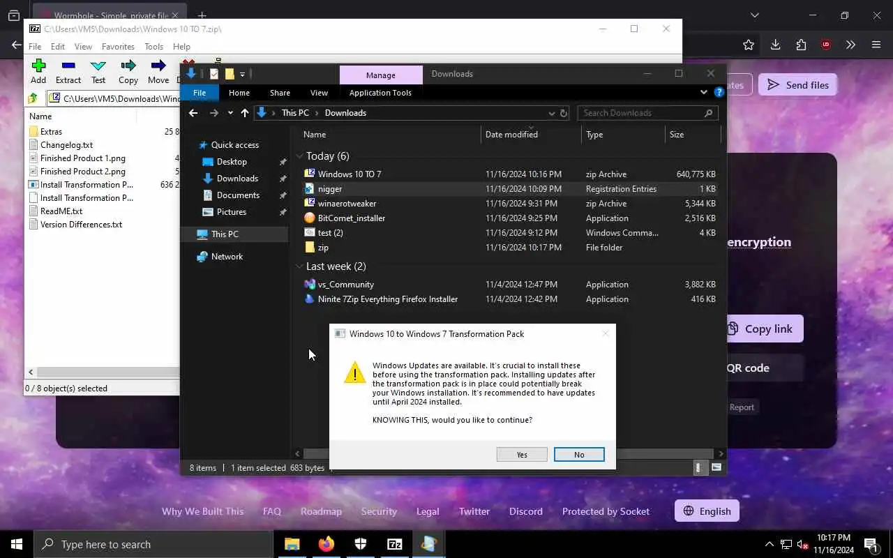This screenshot has height=558, width=893.
Task: Open Firefox hamburger application menu
Action: [876, 45]
